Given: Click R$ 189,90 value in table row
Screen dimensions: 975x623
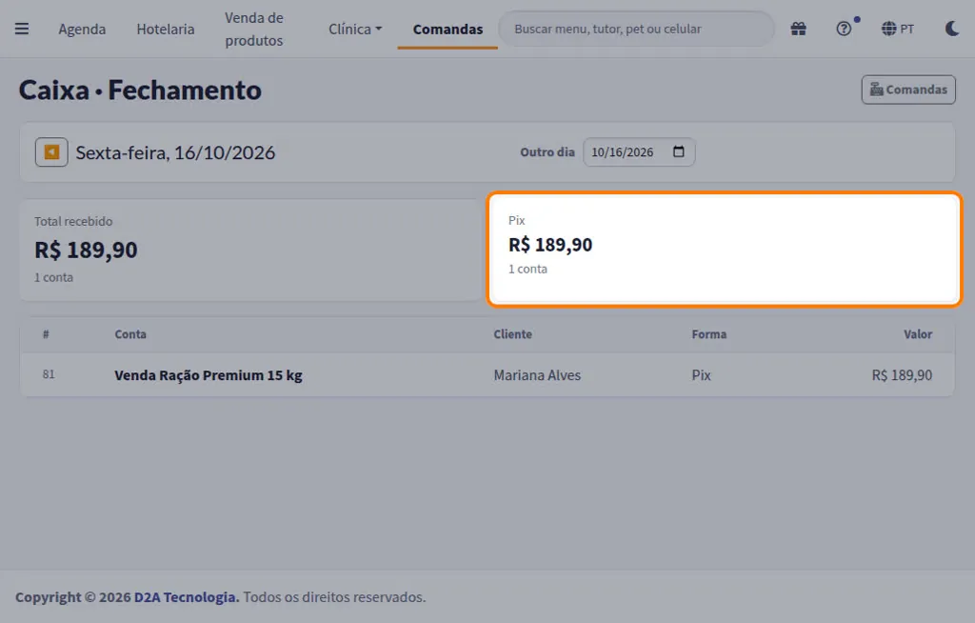Looking at the screenshot, I should point(902,375).
